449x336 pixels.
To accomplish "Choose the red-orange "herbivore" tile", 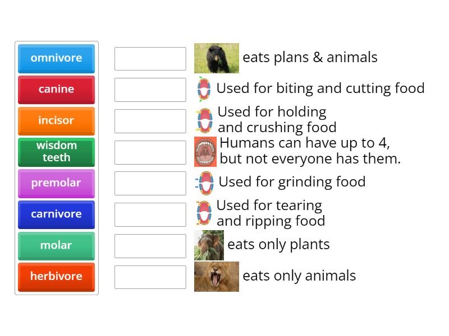I will click(x=56, y=277).
